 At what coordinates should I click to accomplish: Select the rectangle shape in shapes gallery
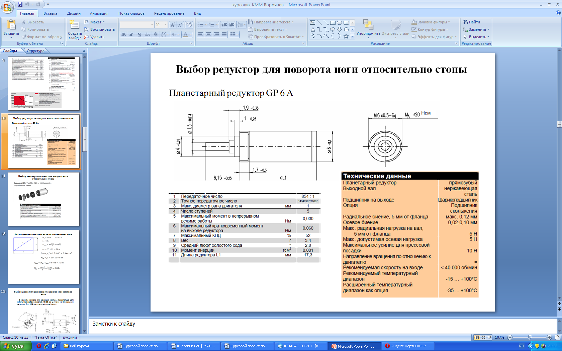point(333,23)
